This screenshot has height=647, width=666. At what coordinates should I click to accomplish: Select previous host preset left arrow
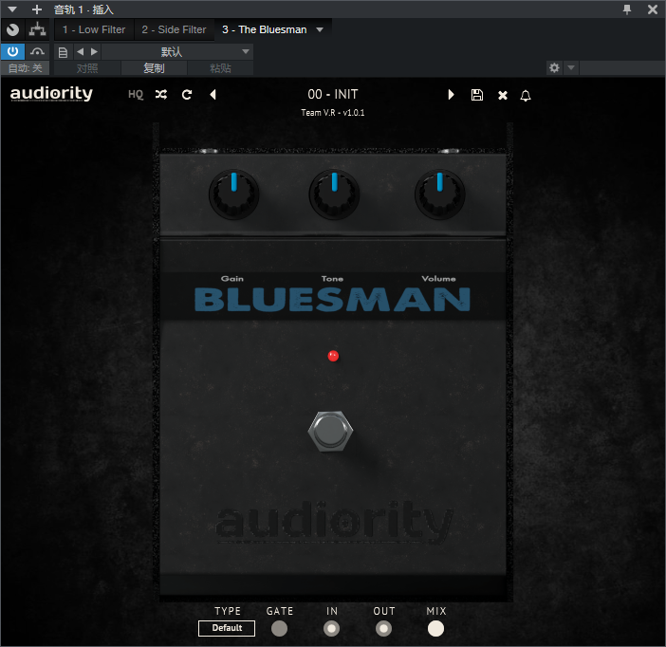[x=80, y=52]
